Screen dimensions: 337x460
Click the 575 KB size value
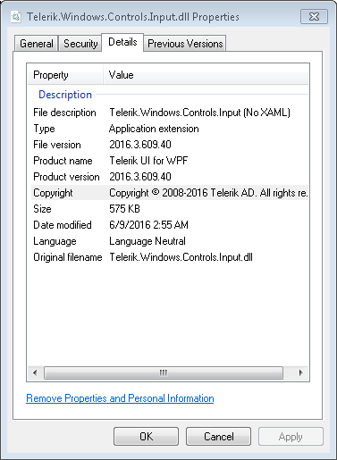click(124, 209)
